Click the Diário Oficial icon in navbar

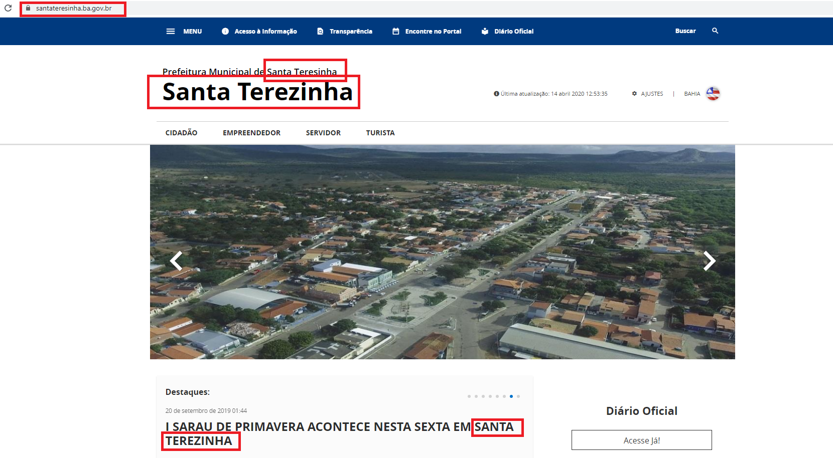click(485, 31)
